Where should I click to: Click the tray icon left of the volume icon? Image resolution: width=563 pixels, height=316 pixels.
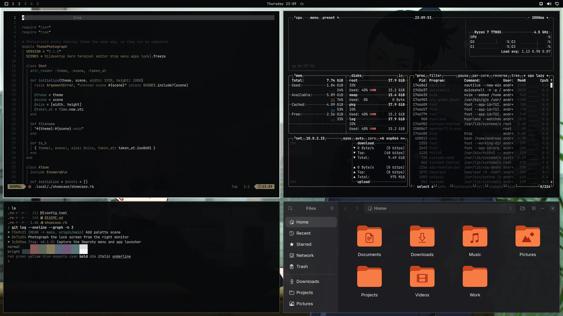pos(541,4)
